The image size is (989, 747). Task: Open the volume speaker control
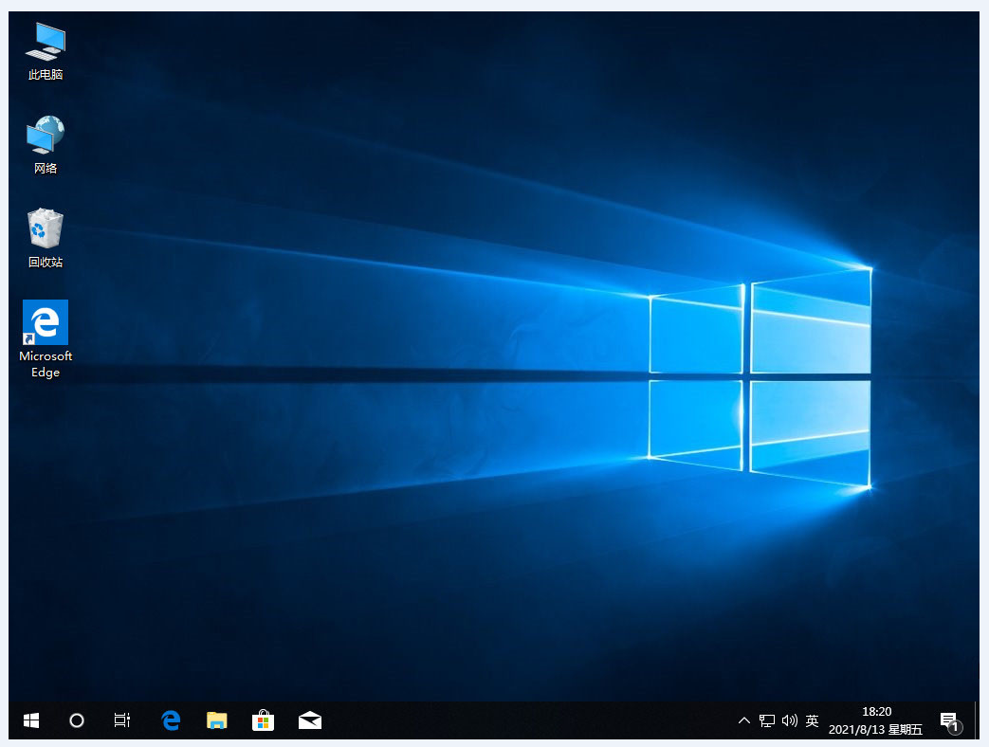pyautogui.click(x=789, y=720)
